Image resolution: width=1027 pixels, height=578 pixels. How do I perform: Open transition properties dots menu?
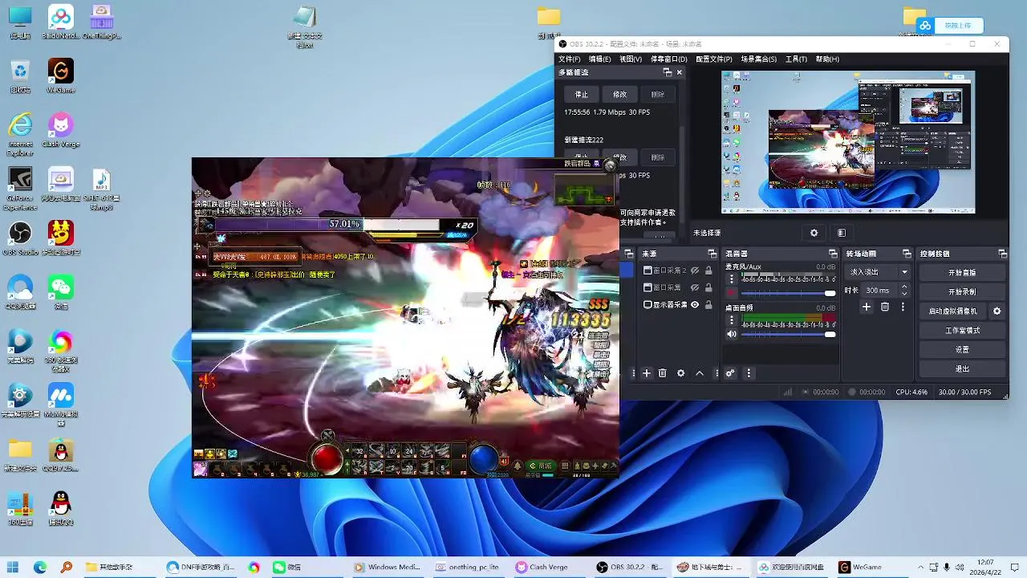[903, 307]
